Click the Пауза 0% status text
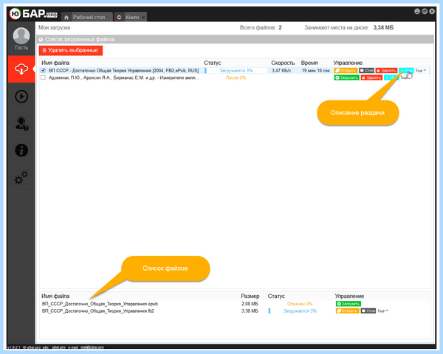Viewport: 443px width, 354px height. tap(236, 77)
